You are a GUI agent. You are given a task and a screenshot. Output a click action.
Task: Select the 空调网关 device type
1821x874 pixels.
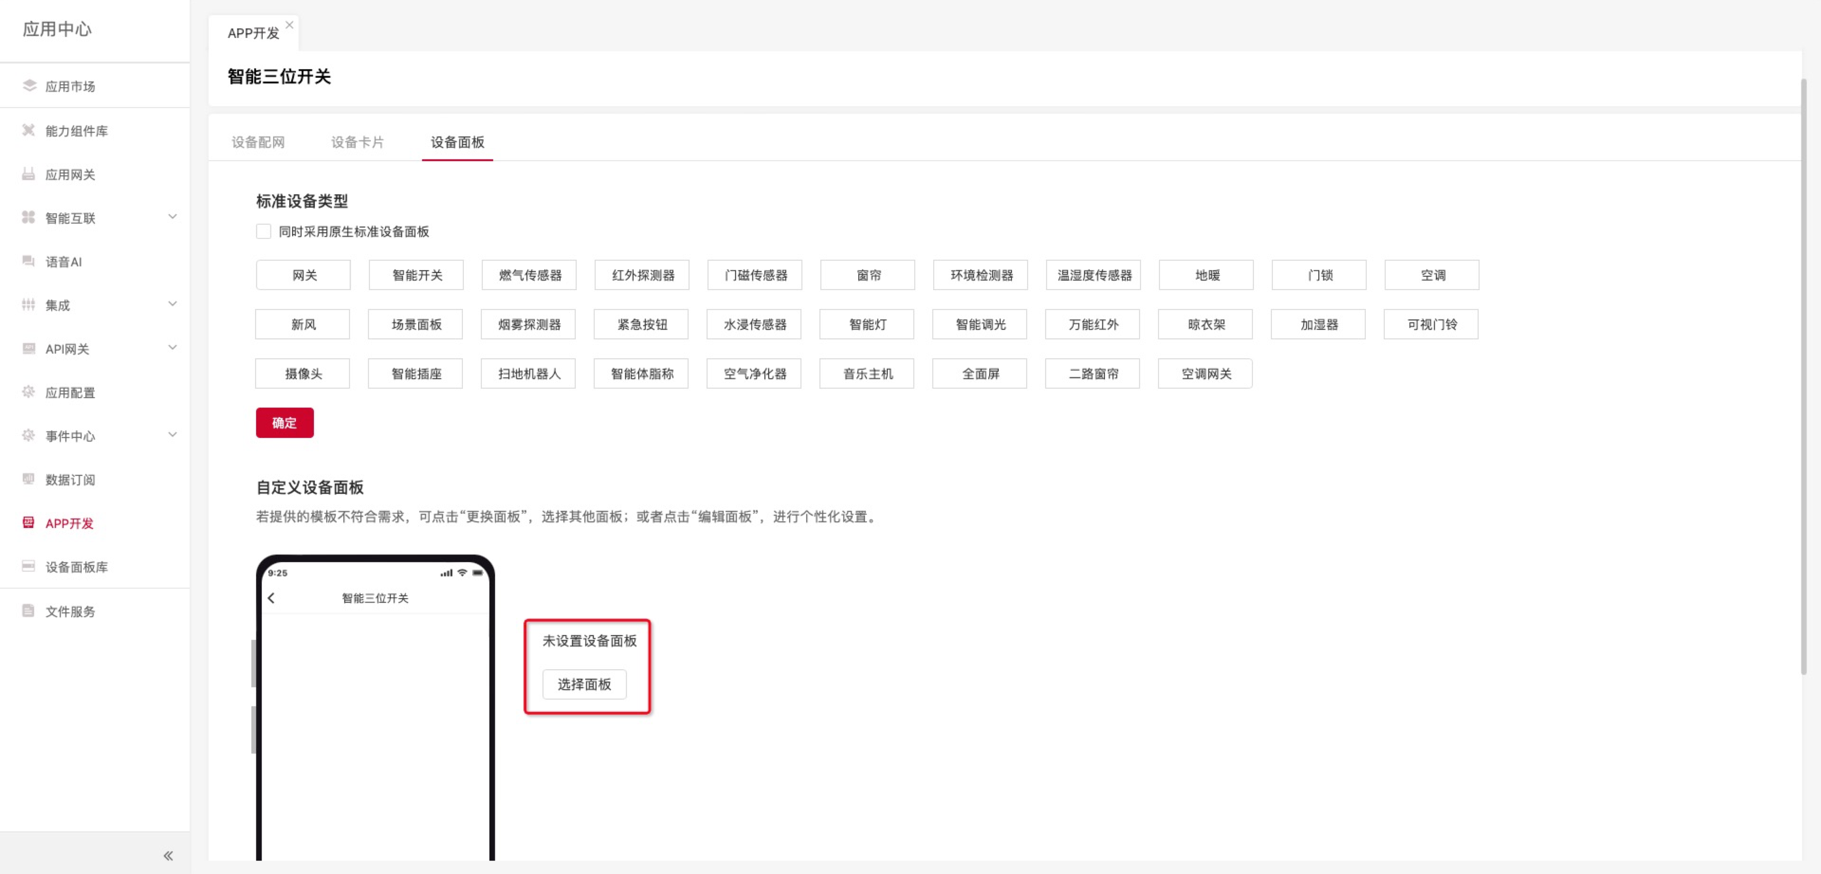pos(1205,374)
